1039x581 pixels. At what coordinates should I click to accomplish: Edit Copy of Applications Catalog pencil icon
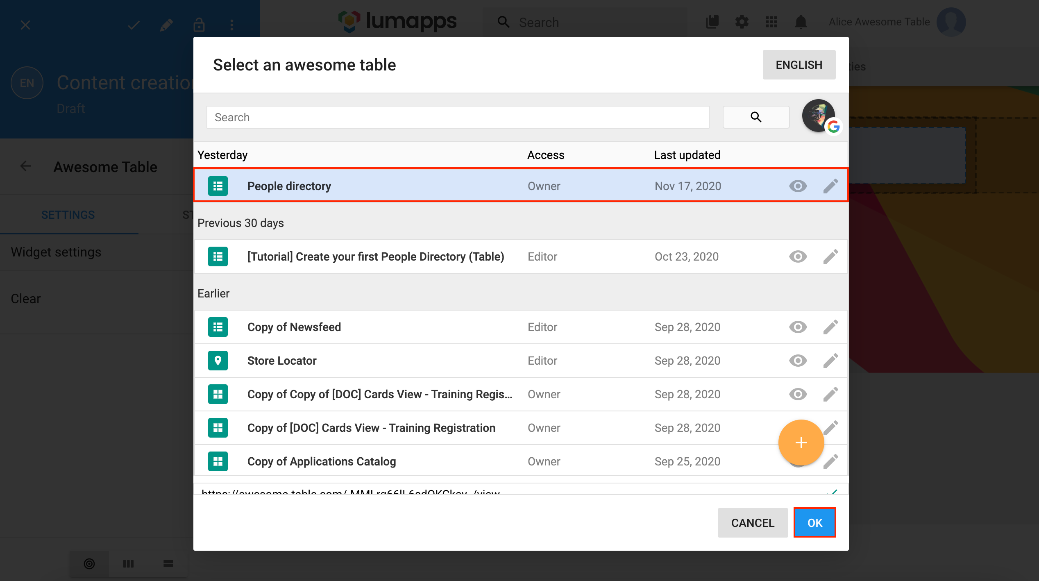tap(832, 461)
